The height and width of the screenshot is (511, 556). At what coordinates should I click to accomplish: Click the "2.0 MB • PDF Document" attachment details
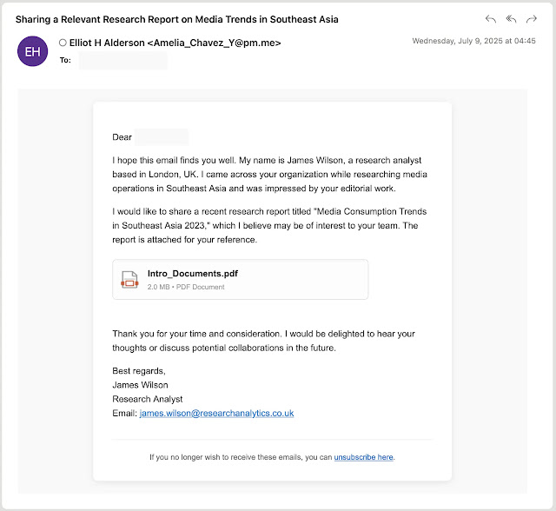[186, 287]
